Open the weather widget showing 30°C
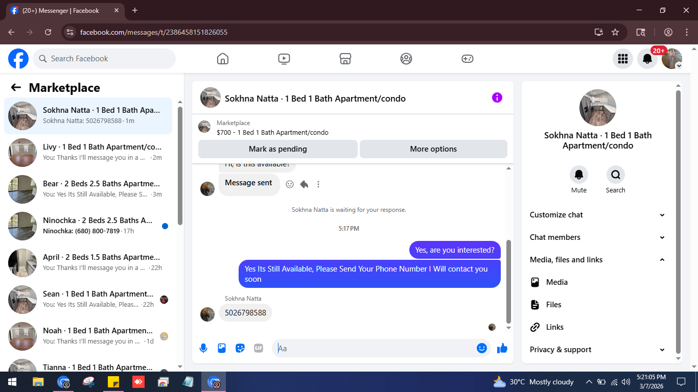698x392 pixels. pyautogui.click(x=533, y=382)
